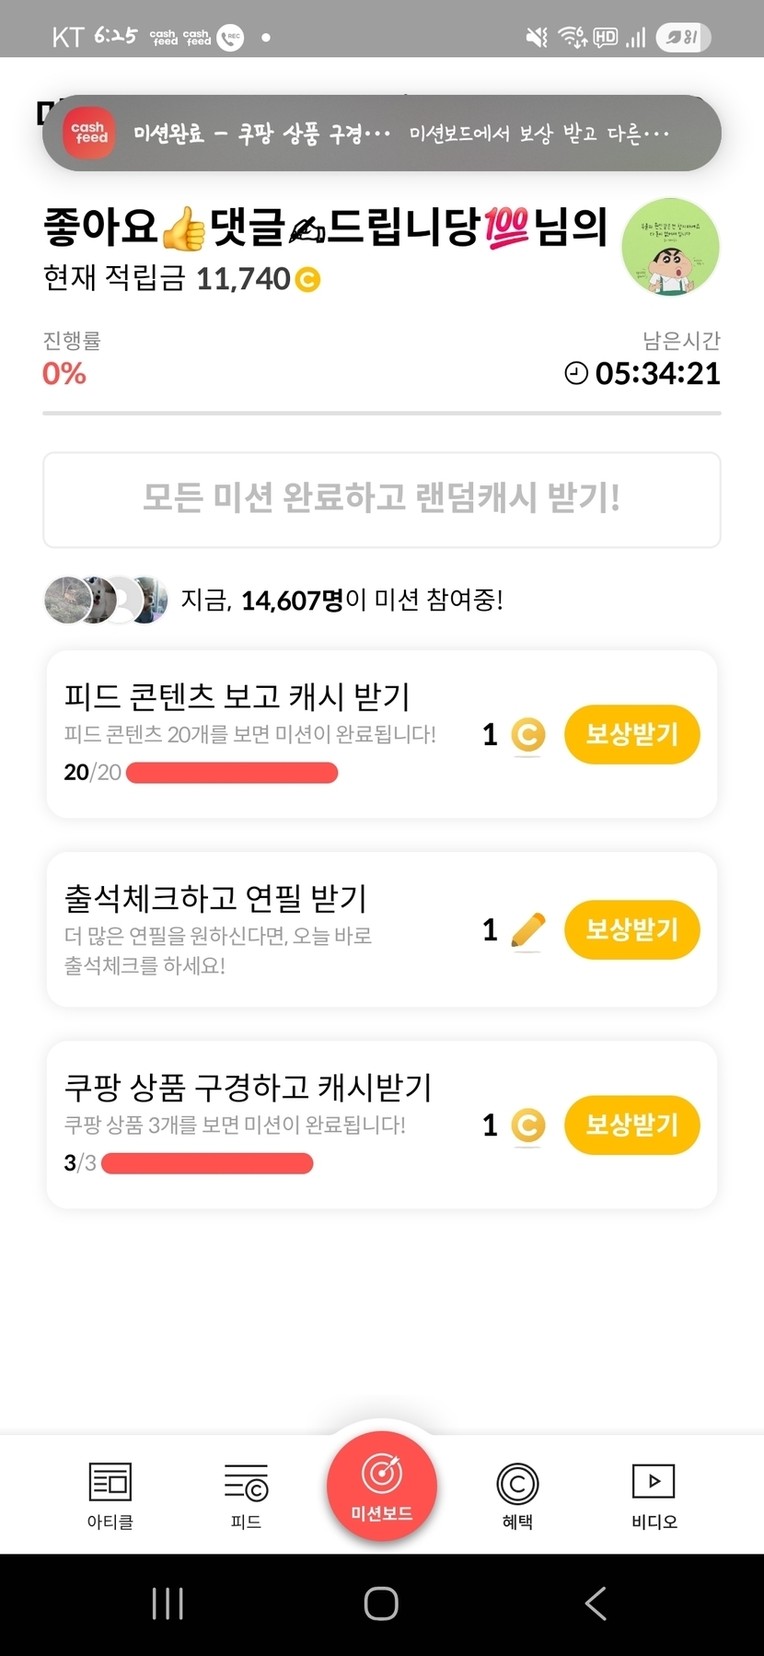Tap the cash feed notification app icon

(x=91, y=134)
